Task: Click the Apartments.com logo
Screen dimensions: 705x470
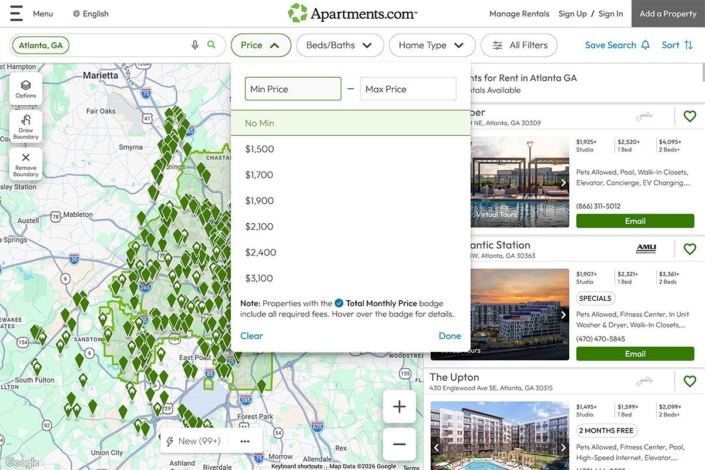Action: tap(352, 13)
